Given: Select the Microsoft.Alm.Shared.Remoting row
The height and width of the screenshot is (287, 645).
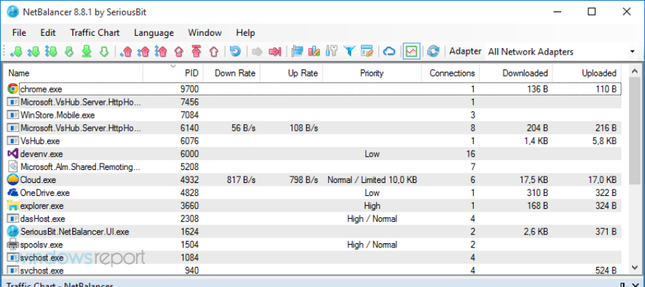Looking at the screenshot, I should click(x=313, y=166).
